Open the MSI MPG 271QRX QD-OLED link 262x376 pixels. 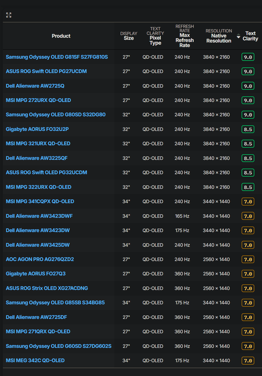(x=38, y=331)
